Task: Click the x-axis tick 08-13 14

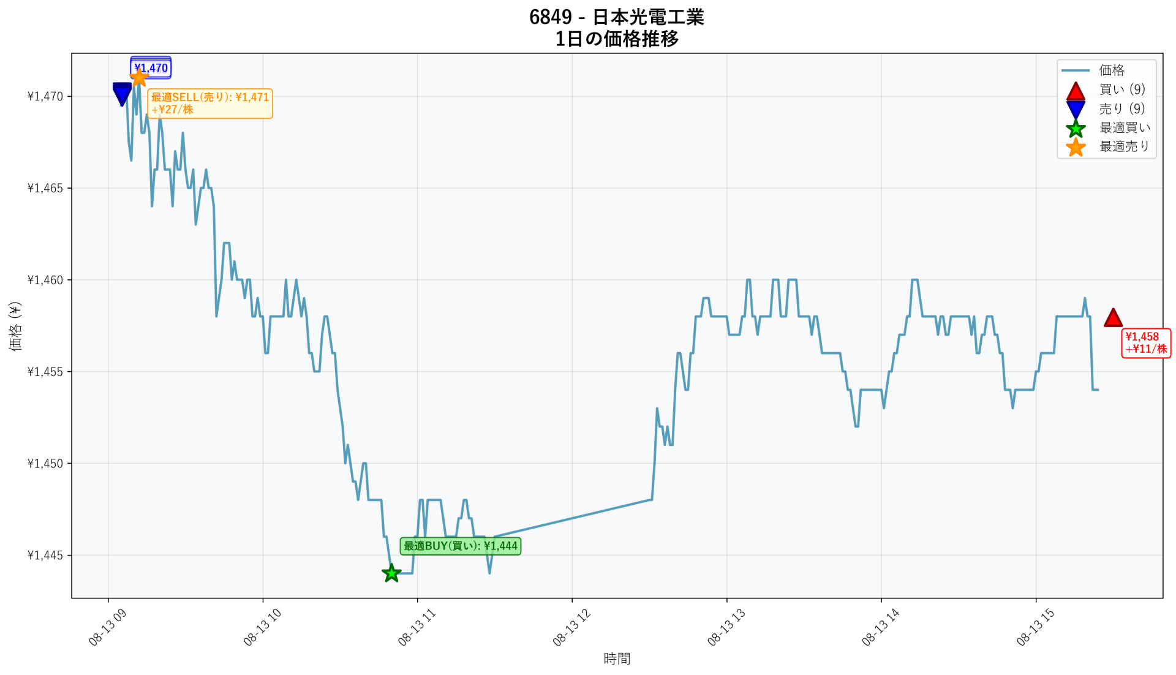Action: tap(881, 627)
